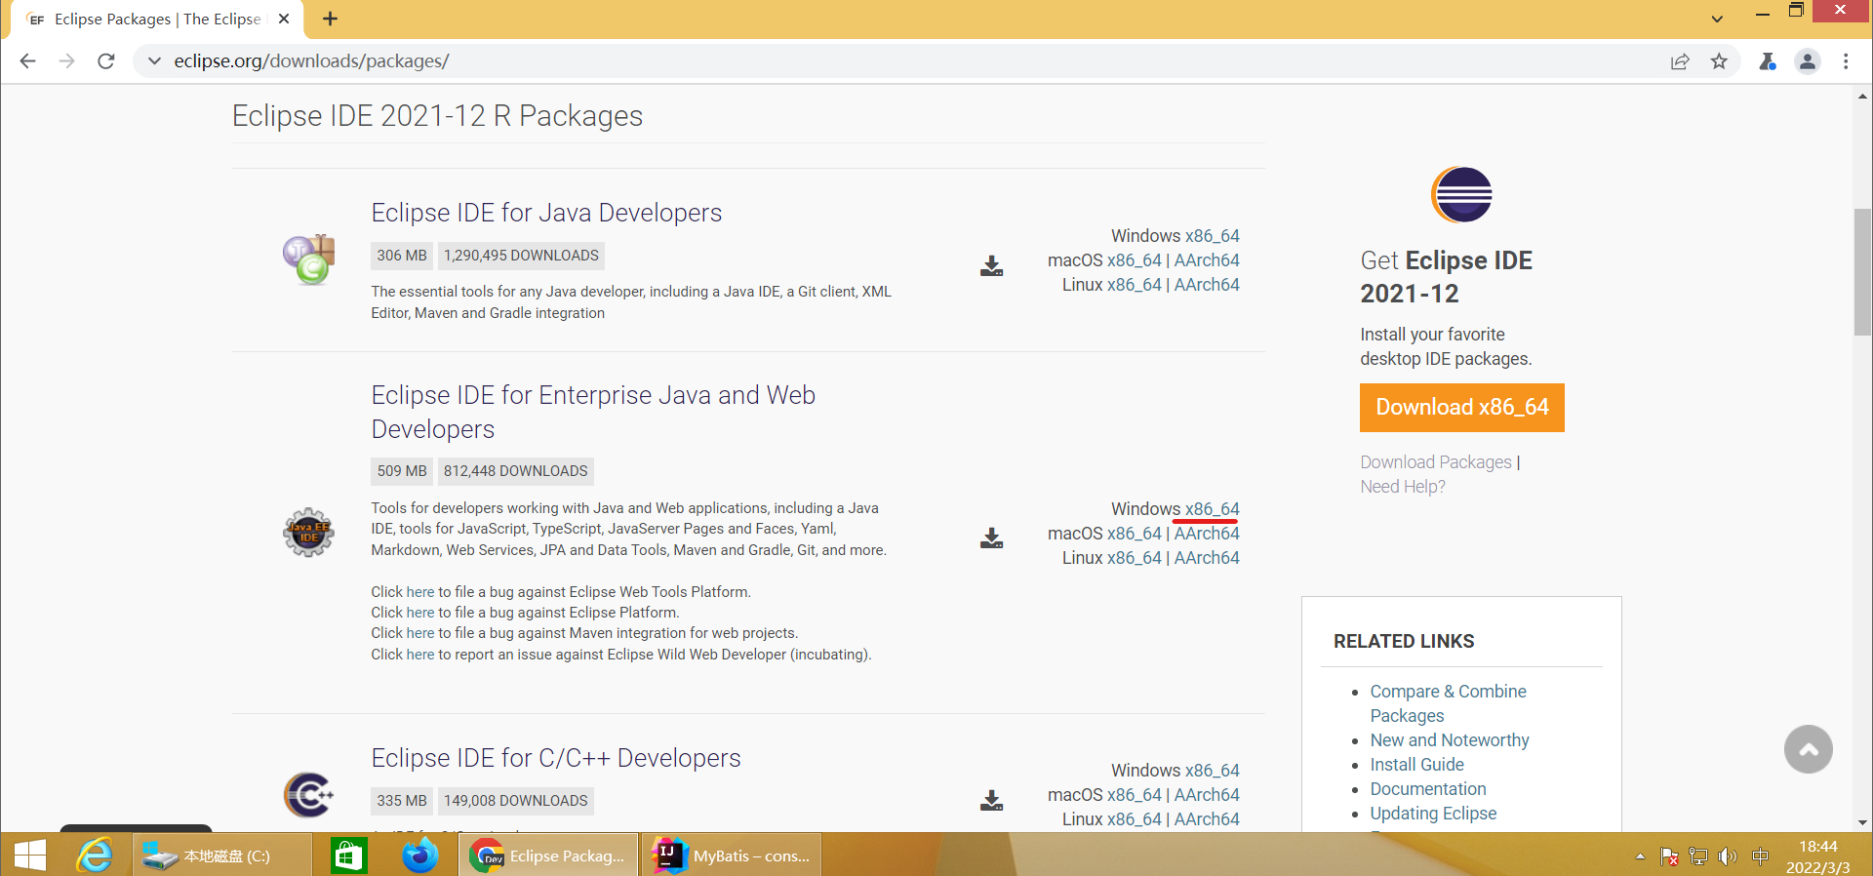Open Firefox from the taskbar
This screenshot has height=876, width=1873.
420,856
